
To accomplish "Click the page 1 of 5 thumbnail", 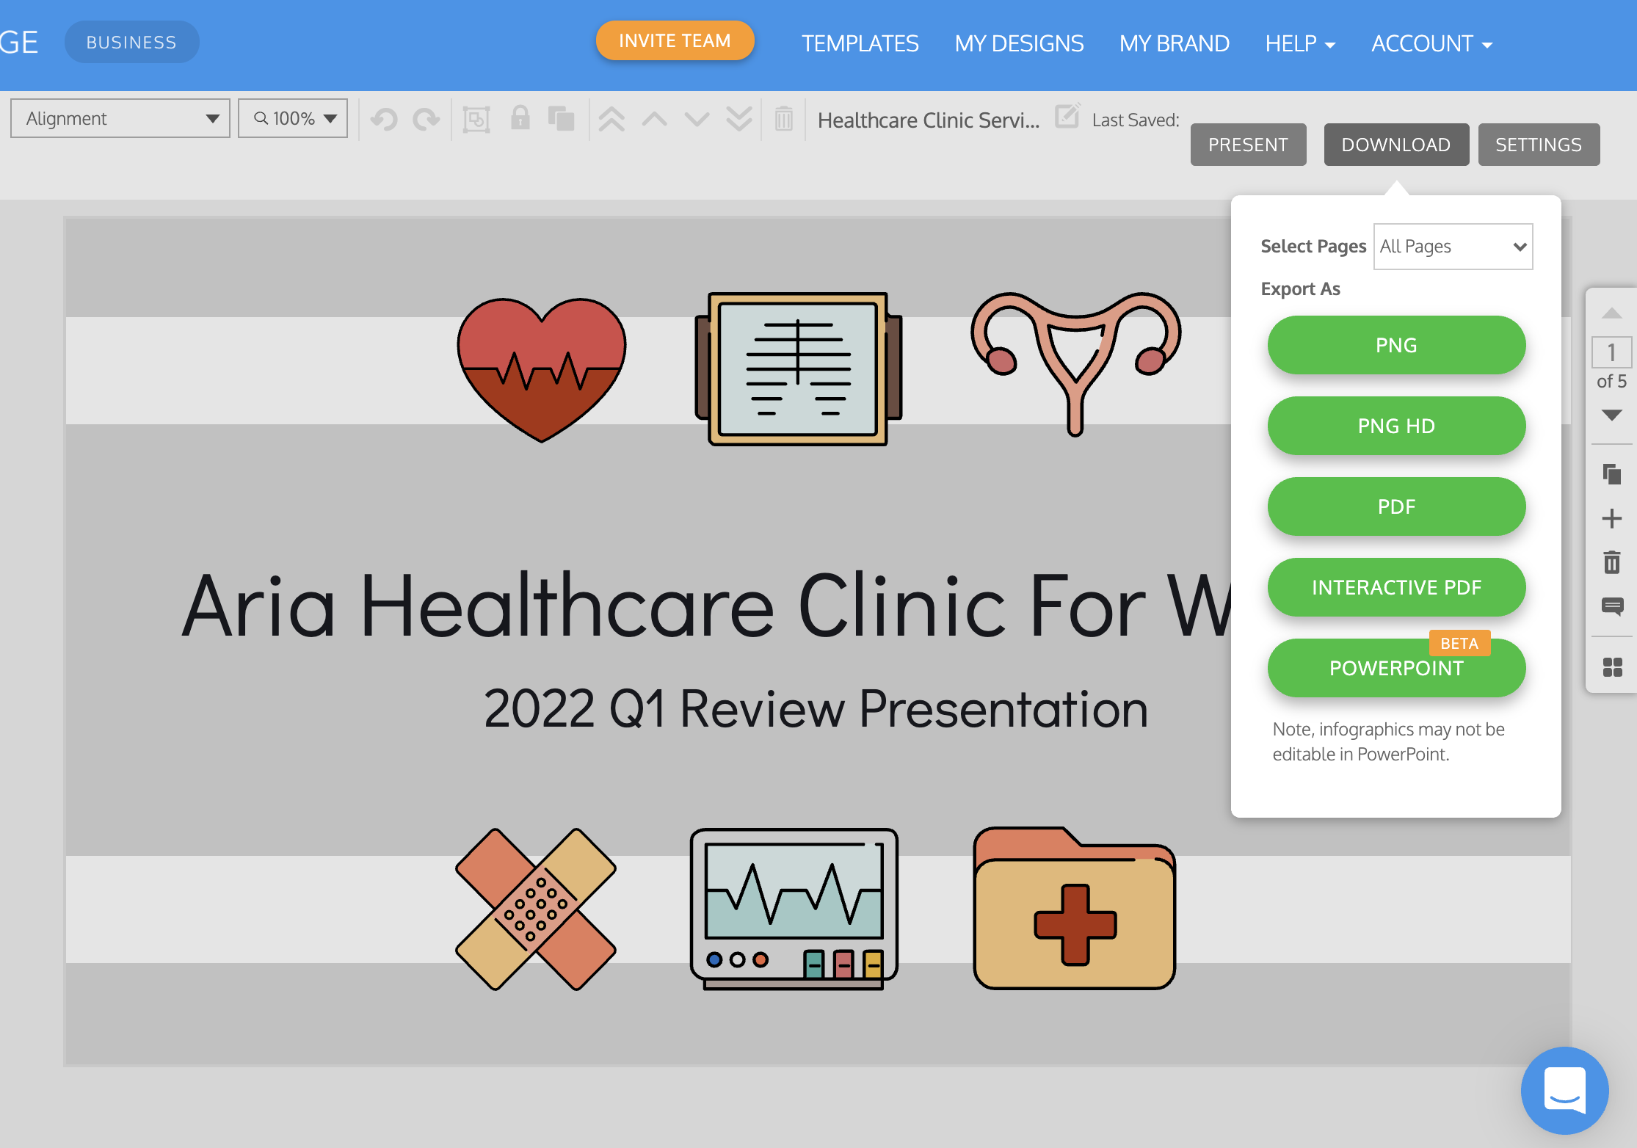I will pos(1611,353).
